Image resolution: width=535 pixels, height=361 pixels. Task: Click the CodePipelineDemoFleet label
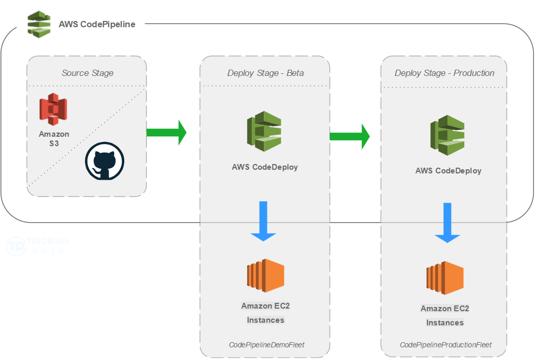click(x=266, y=345)
